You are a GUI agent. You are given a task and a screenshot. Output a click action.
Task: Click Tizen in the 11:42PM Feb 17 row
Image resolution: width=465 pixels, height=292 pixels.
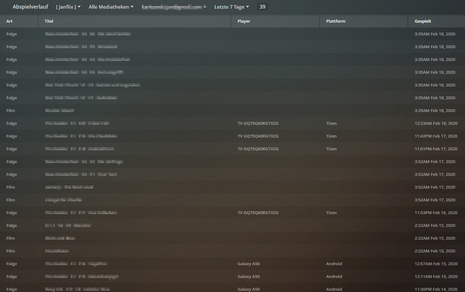331,136
